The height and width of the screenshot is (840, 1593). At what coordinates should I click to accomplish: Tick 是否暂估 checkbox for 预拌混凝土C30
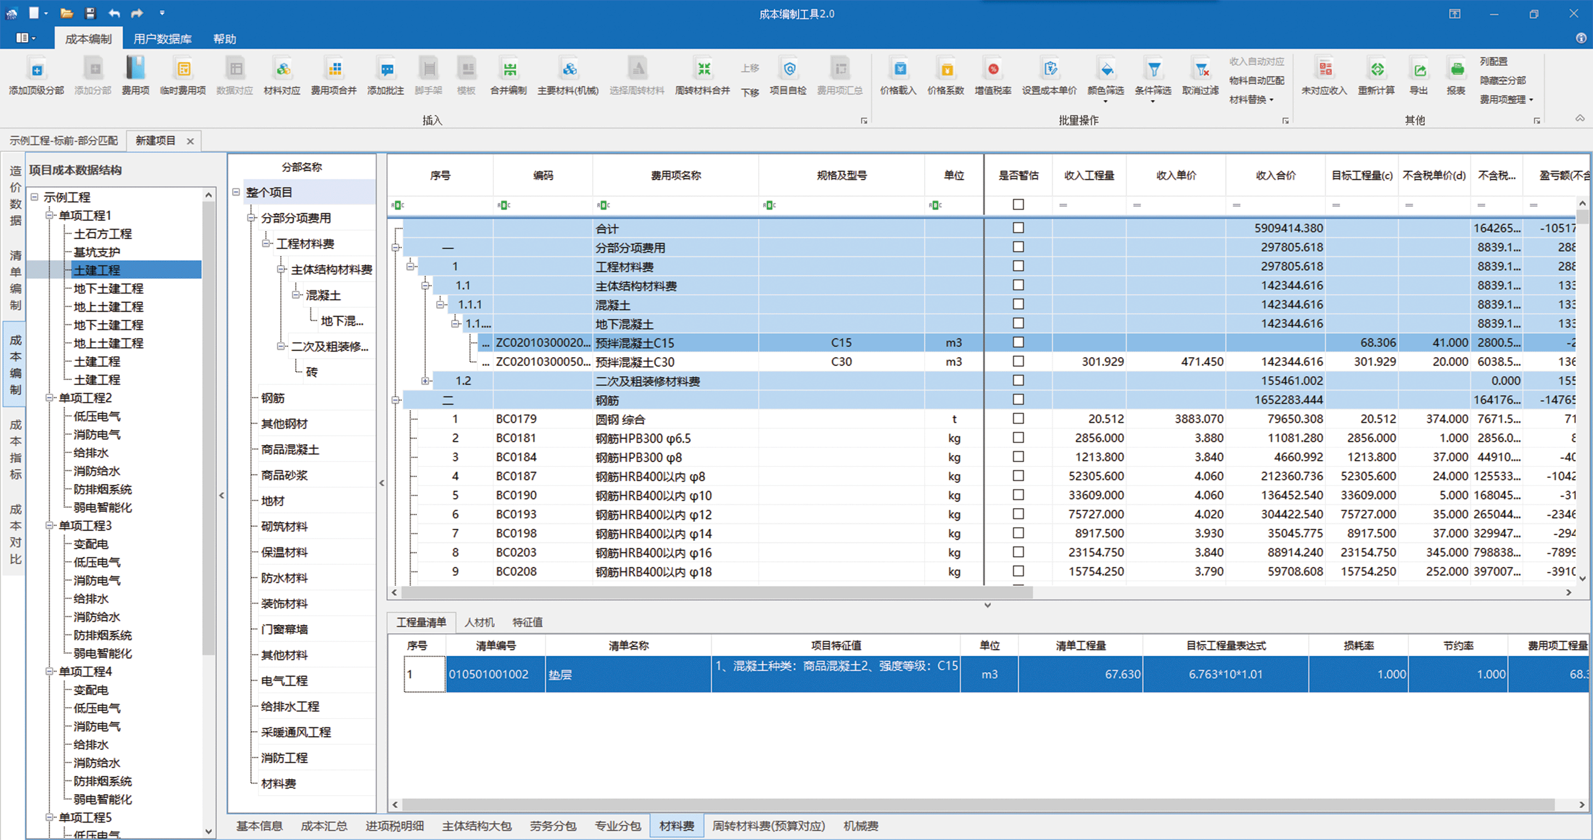[x=1019, y=361]
